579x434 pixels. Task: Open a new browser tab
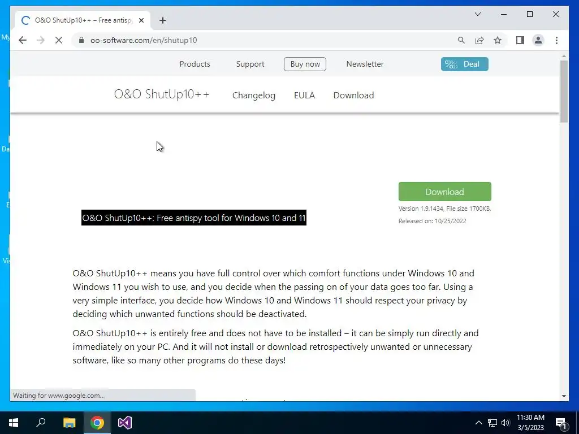coord(163,20)
